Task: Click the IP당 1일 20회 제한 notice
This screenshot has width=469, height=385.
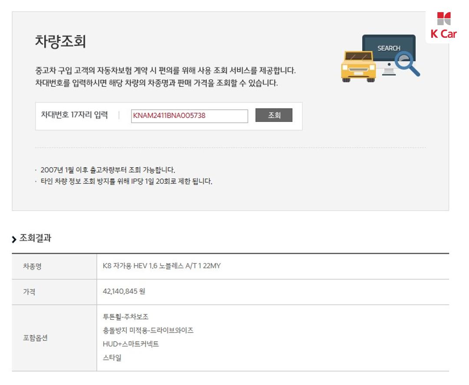Action: coord(126,181)
